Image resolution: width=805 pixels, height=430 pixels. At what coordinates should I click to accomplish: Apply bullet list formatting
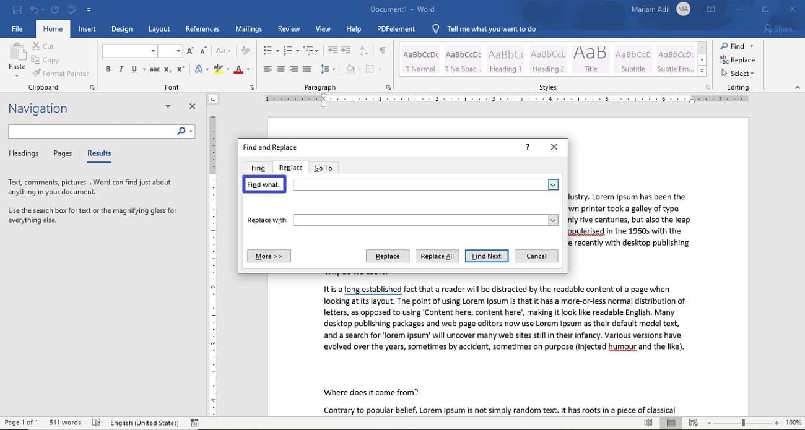[x=266, y=50]
